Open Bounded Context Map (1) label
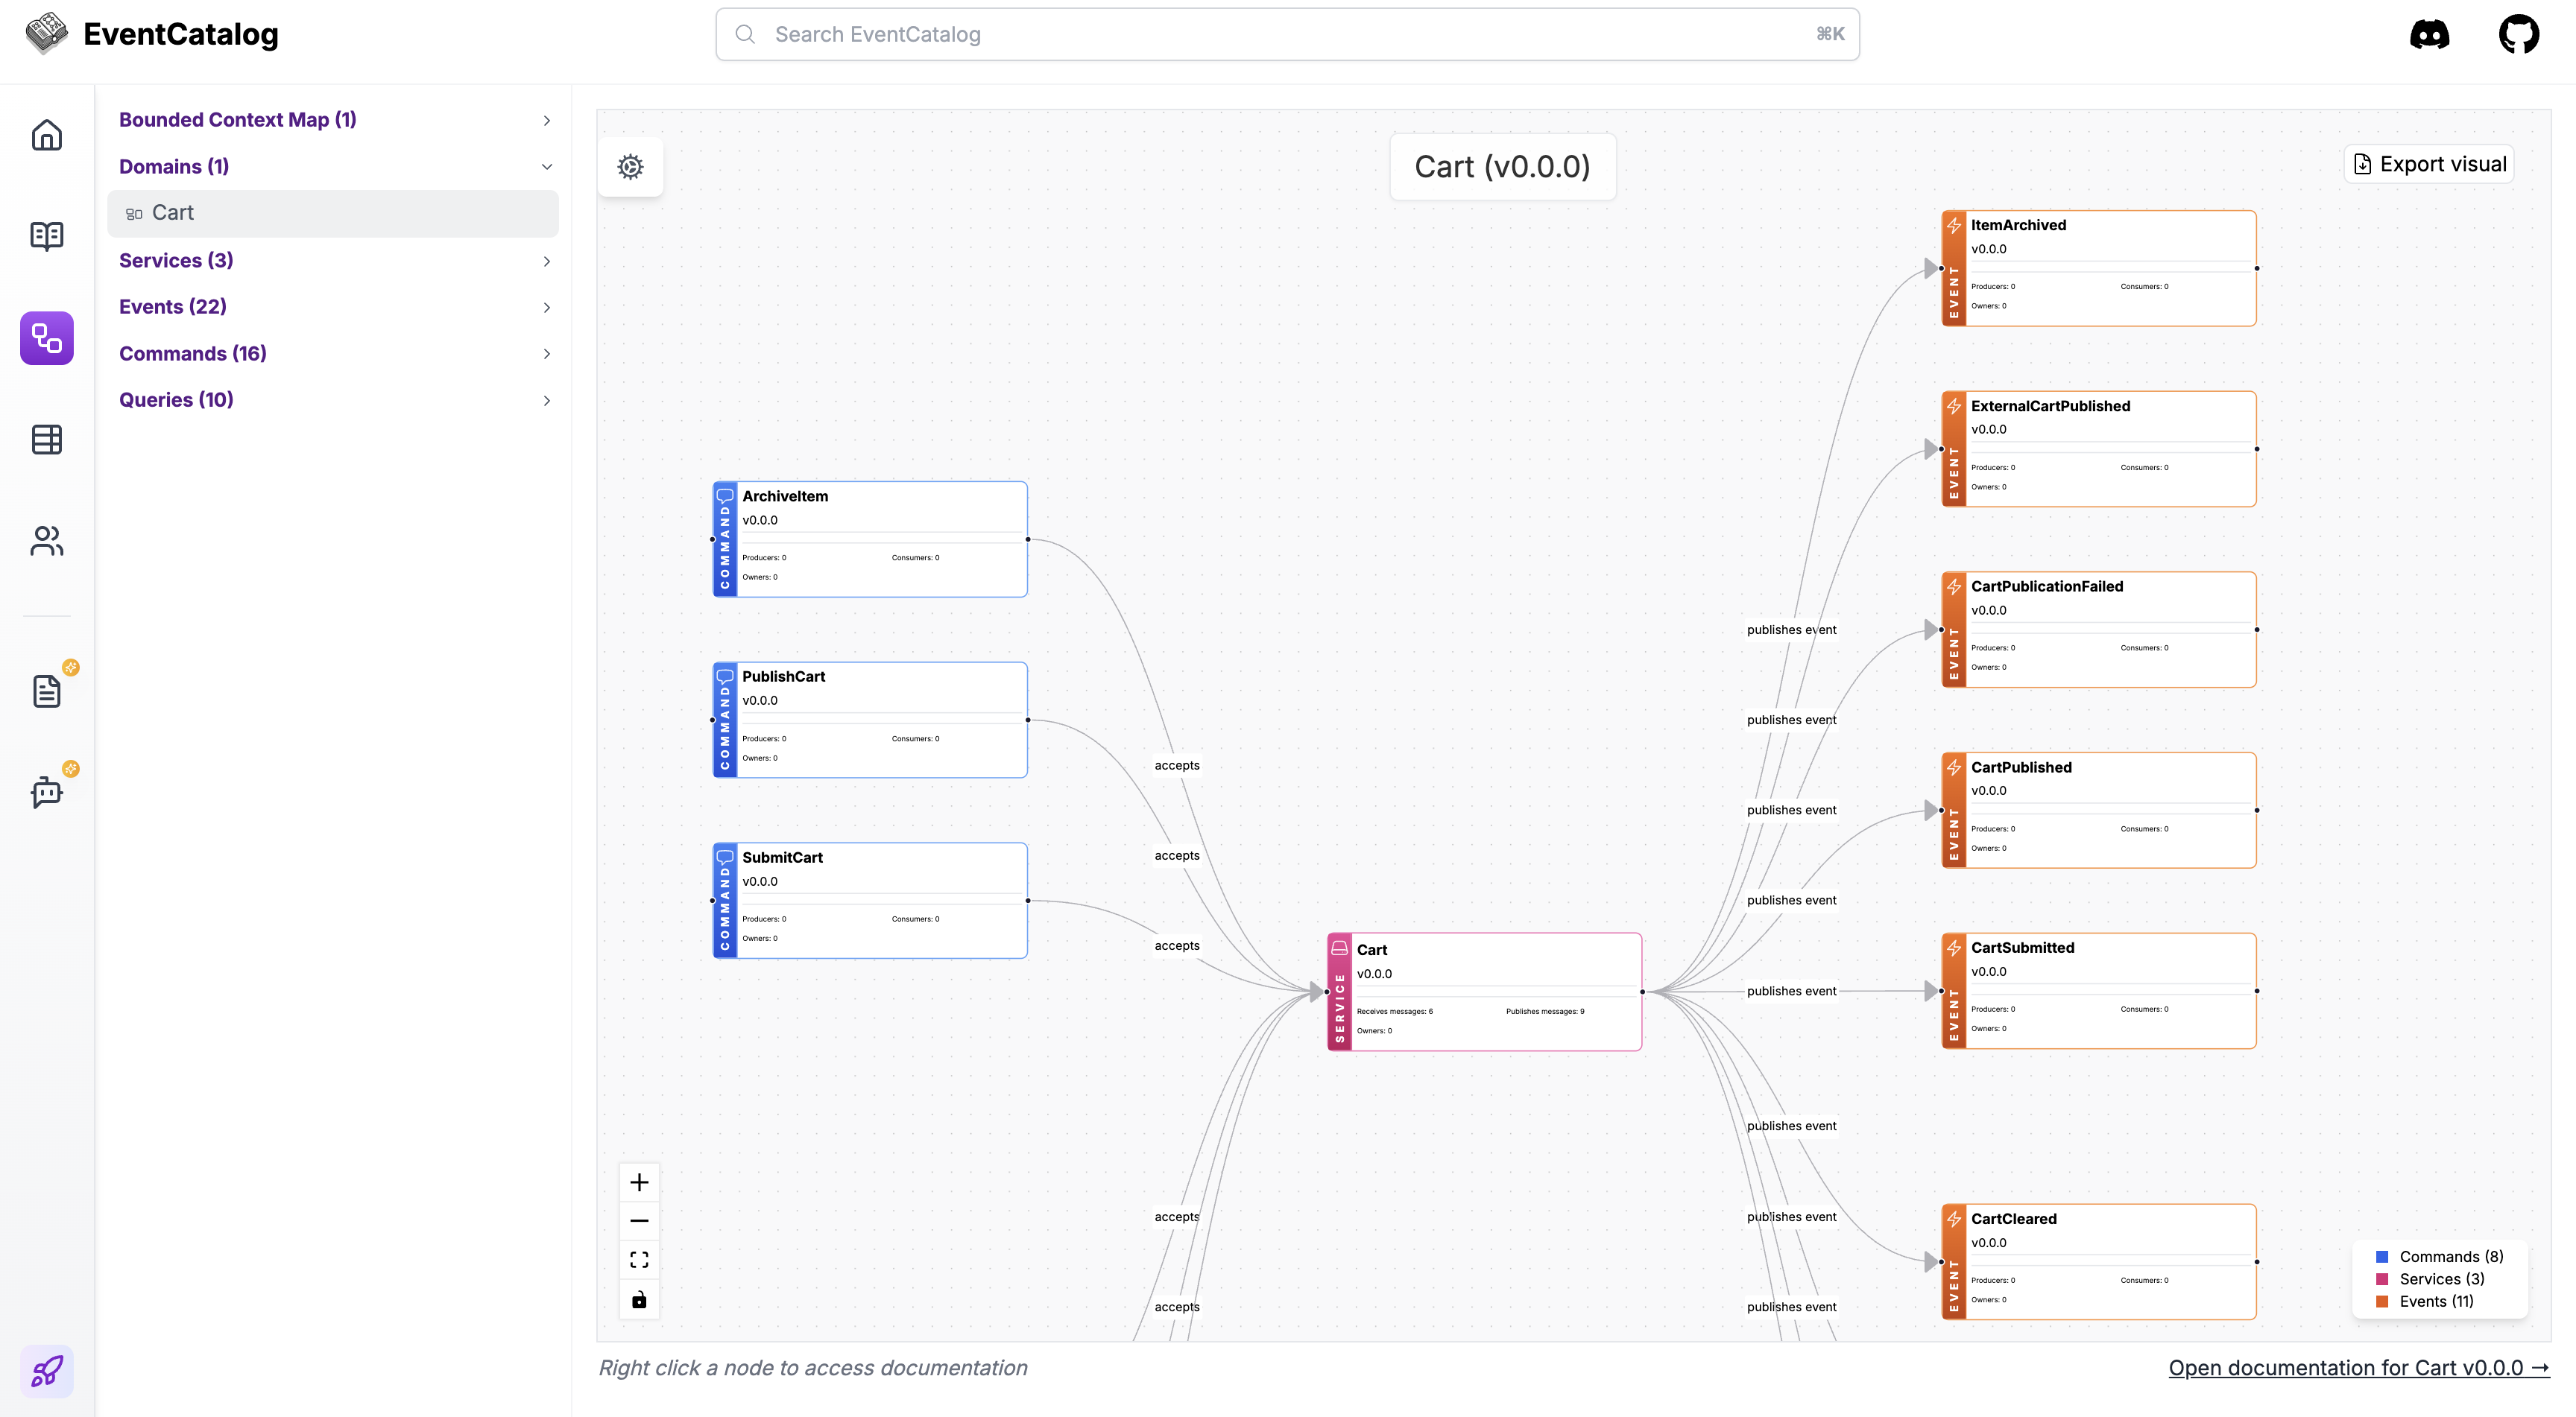The width and height of the screenshot is (2576, 1417). [238, 120]
